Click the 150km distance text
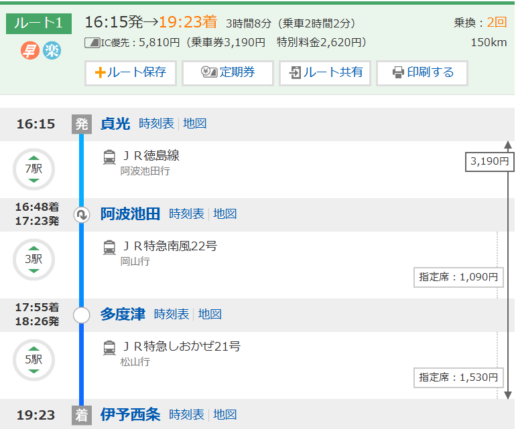 pos(489,42)
